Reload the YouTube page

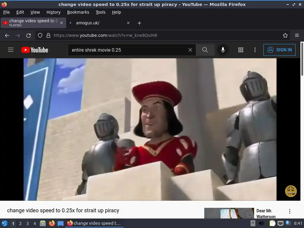pyautogui.click(x=28, y=36)
